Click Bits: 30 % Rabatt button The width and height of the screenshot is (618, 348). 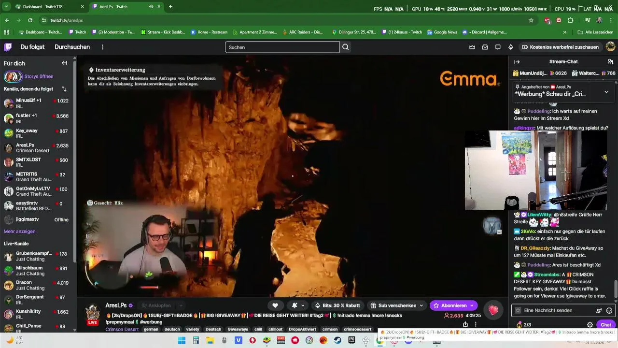(337, 305)
